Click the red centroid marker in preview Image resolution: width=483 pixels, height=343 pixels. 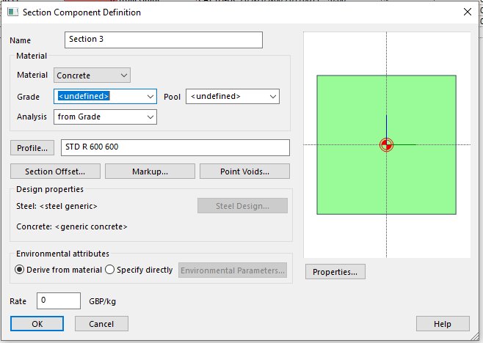pos(386,144)
